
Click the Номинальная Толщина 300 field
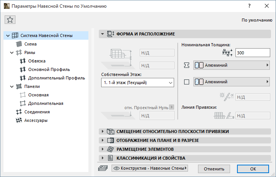[x=252, y=53]
